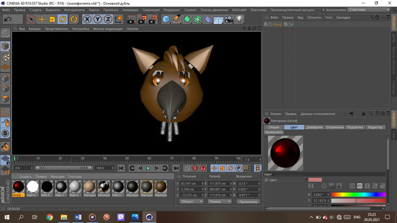Add a Cube primitive object
Screen dimensions: 397x223
pos(166,19)
